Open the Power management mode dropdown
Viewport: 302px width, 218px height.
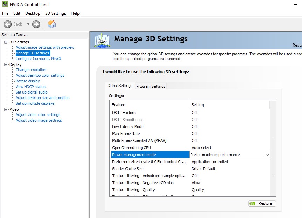point(267,155)
